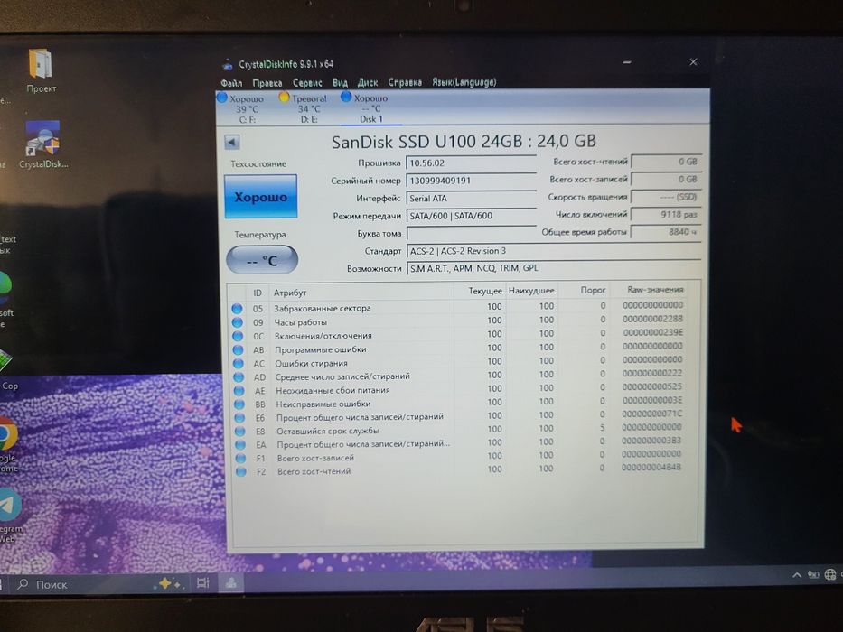Click the temperature -- °C button

click(x=262, y=261)
